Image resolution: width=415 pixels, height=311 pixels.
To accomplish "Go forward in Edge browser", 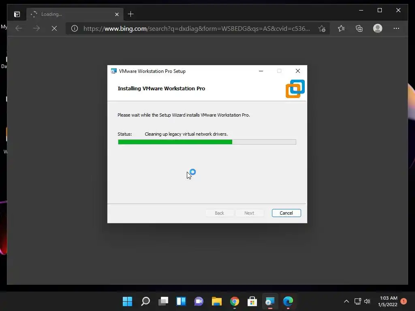I will pyautogui.click(x=36, y=28).
